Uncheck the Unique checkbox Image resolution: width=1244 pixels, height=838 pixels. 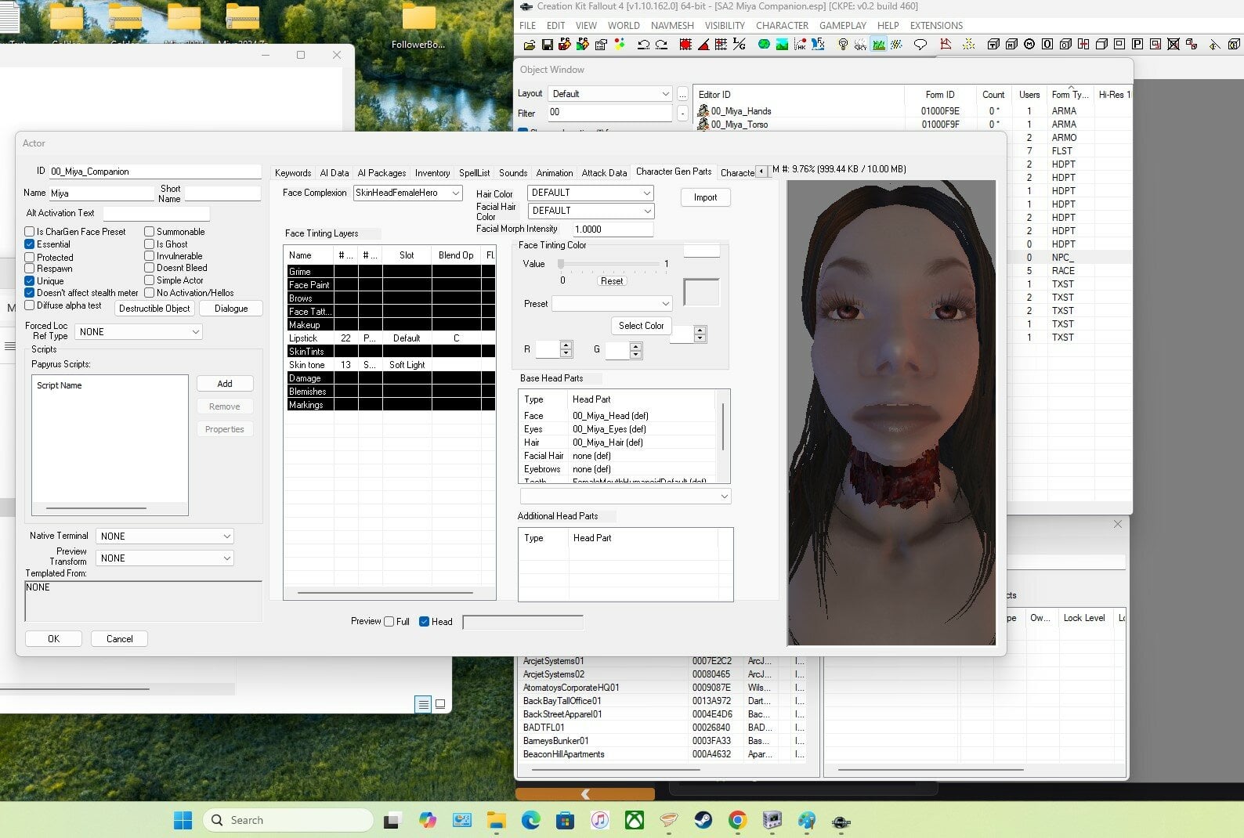click(29, 280)
